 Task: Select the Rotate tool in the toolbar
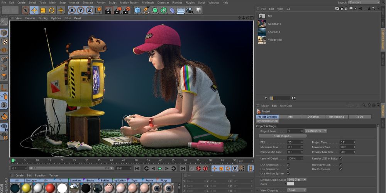tap(52, 10)
